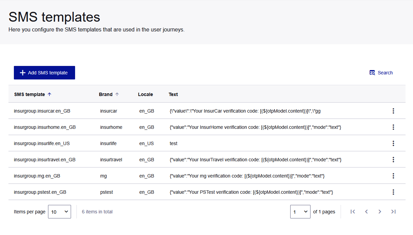
Task: Click the next page chevron
Action: coord(380,211)
